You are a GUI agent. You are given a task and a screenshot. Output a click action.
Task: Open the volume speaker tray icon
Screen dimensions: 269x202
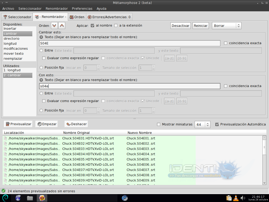coord(242,198)
